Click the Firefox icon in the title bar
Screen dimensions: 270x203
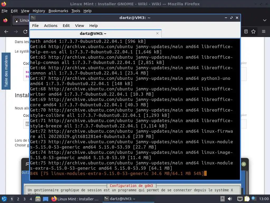(4, 4)
